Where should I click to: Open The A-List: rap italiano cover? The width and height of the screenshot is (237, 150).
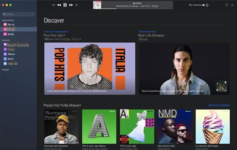[x=99, y=127]
